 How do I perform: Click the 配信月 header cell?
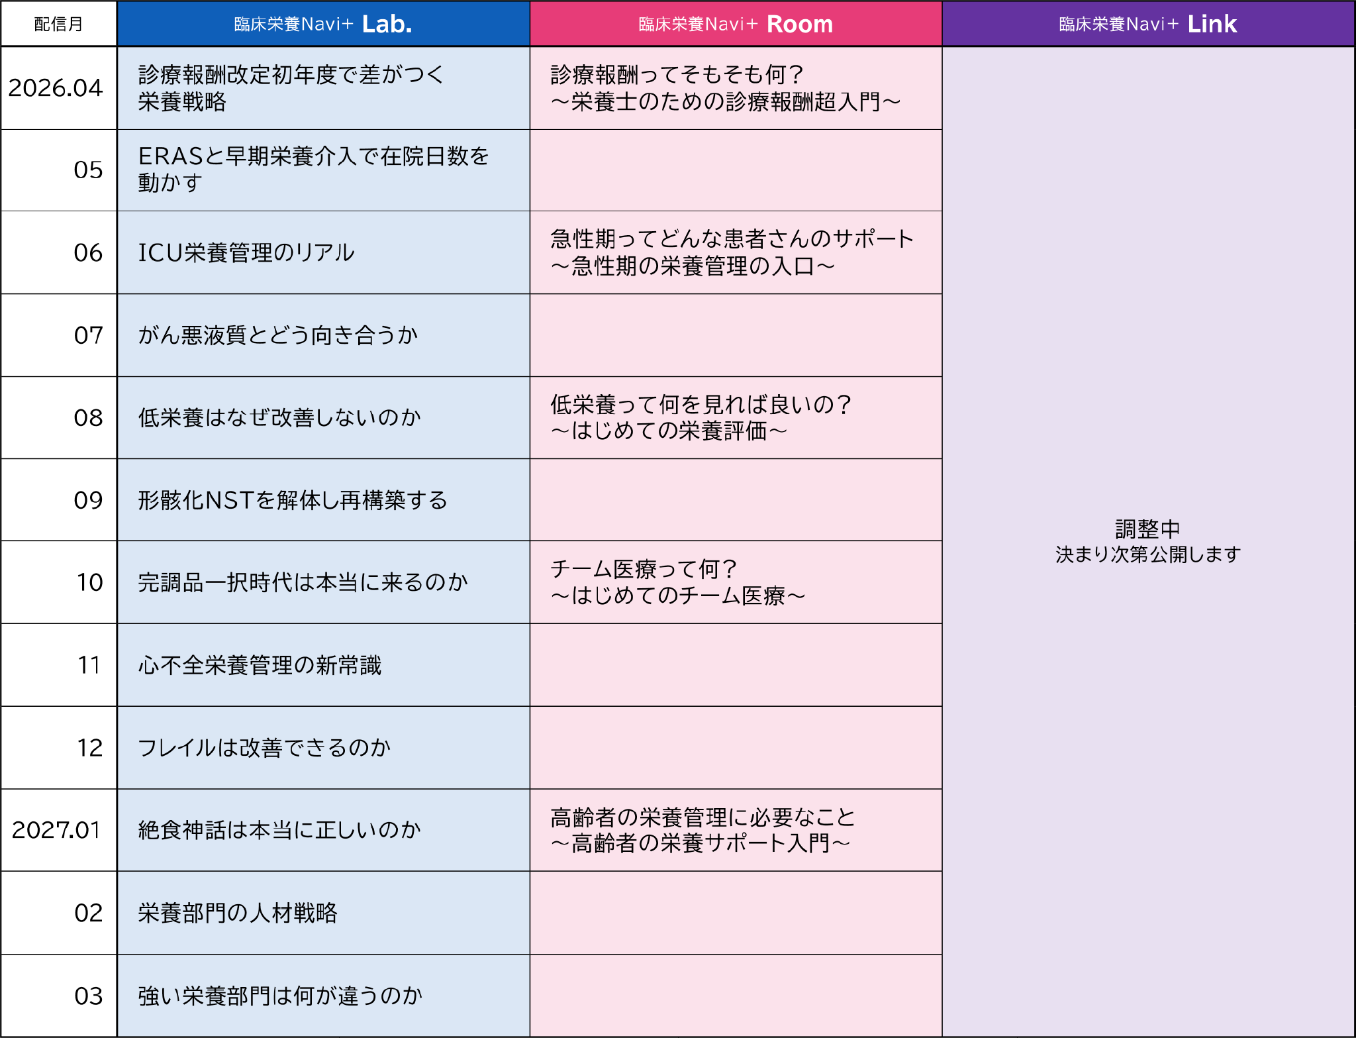point(58,24)
